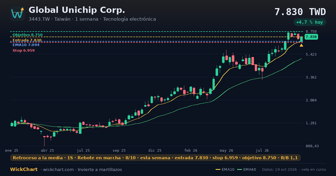Click the WickChart brand name in the footer
Viewport: 336px width, 176px height.
coord(24,170)
